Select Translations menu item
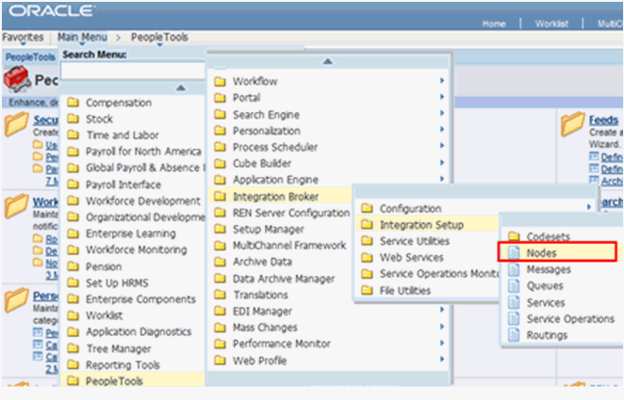The width and height of the screenshot is (624, 400). pos(260,295)
